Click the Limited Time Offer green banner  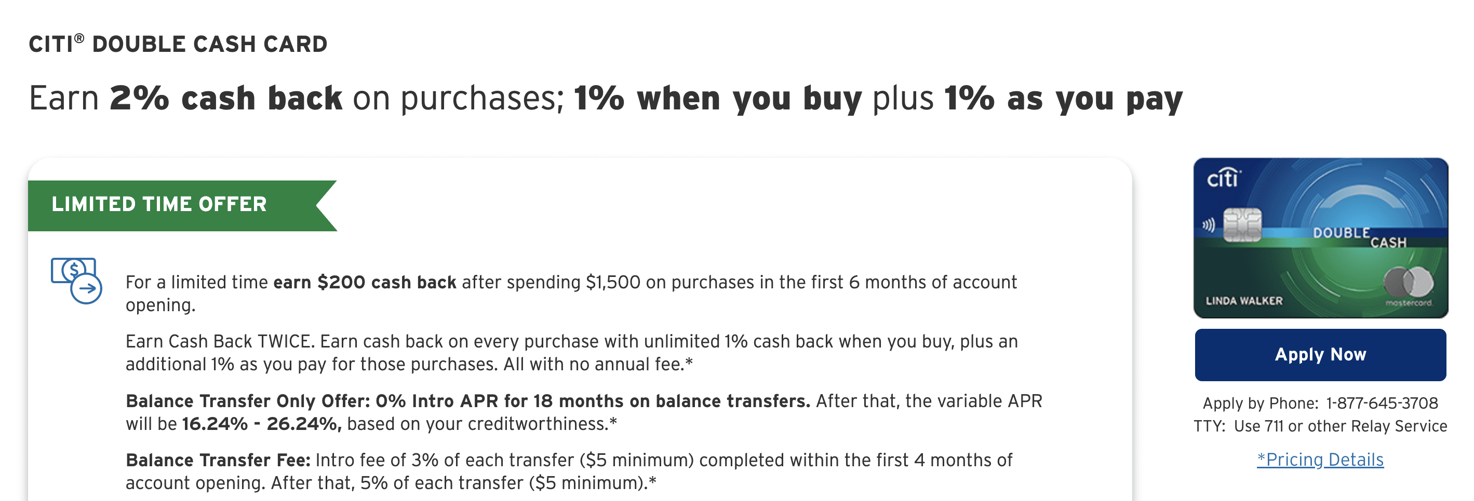tap(182, 206)
